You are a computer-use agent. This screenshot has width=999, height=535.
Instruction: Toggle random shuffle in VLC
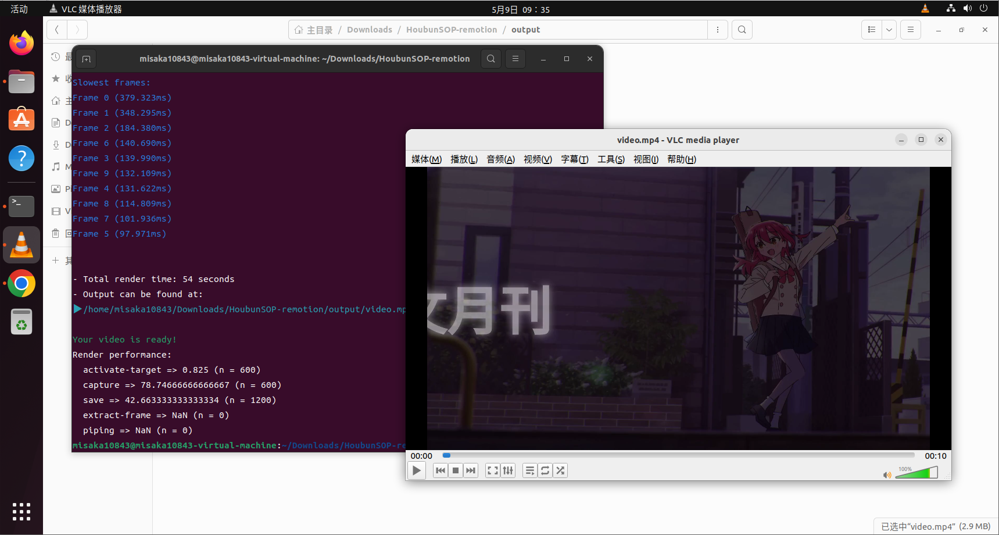[x=560, y=470]
